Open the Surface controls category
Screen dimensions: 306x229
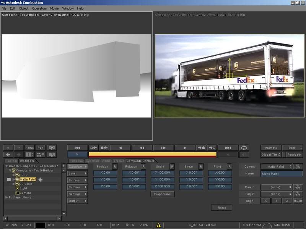(77, 180)
